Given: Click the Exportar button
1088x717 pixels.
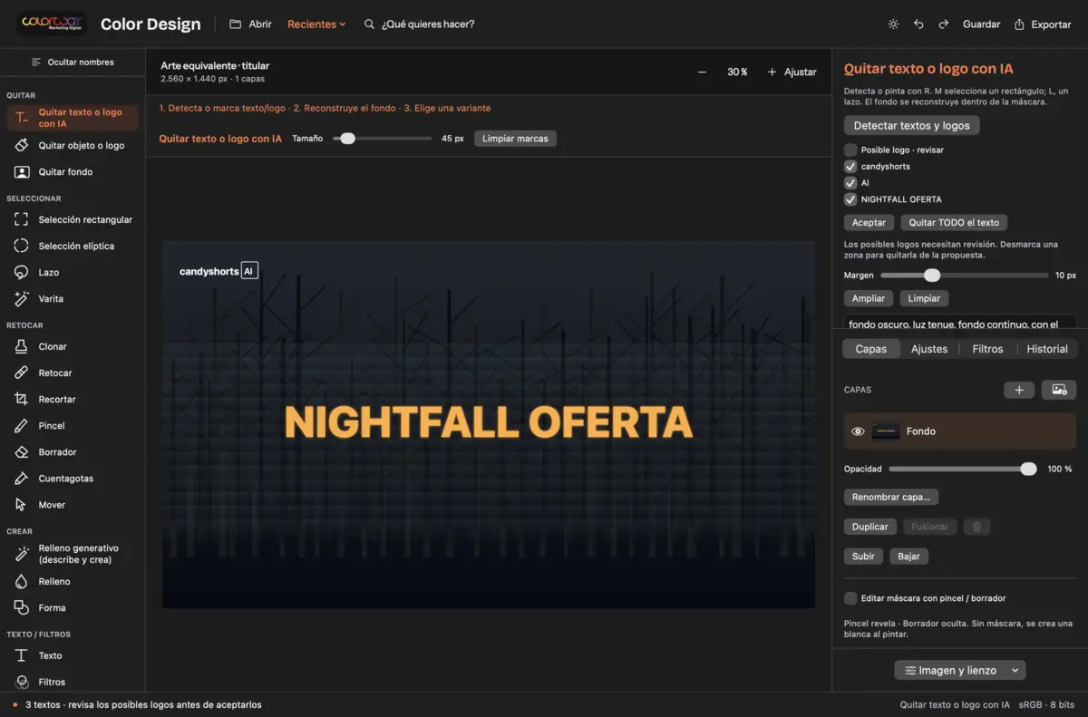Looking at the screenshot, I should (1043, 24).
